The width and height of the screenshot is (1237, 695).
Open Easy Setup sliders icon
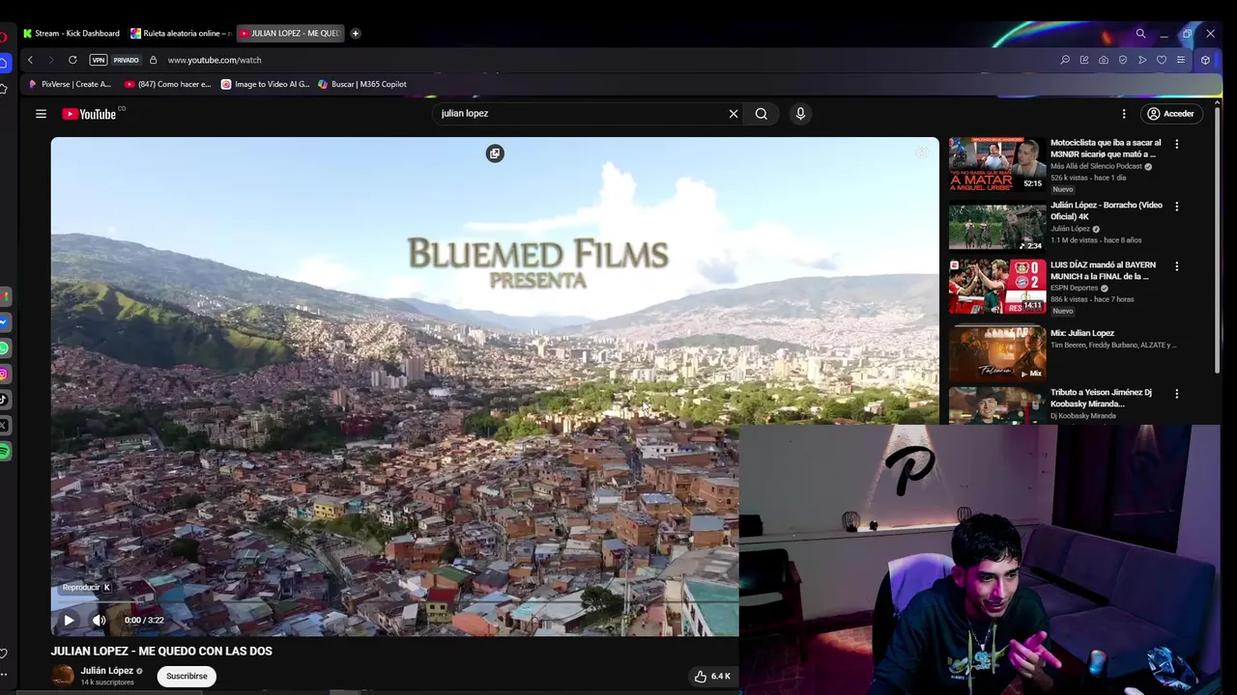pos(1181,60)
